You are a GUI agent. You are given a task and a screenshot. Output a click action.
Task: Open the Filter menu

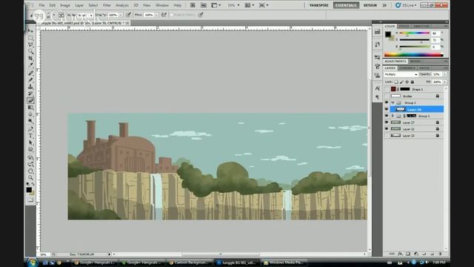[107, 5]
